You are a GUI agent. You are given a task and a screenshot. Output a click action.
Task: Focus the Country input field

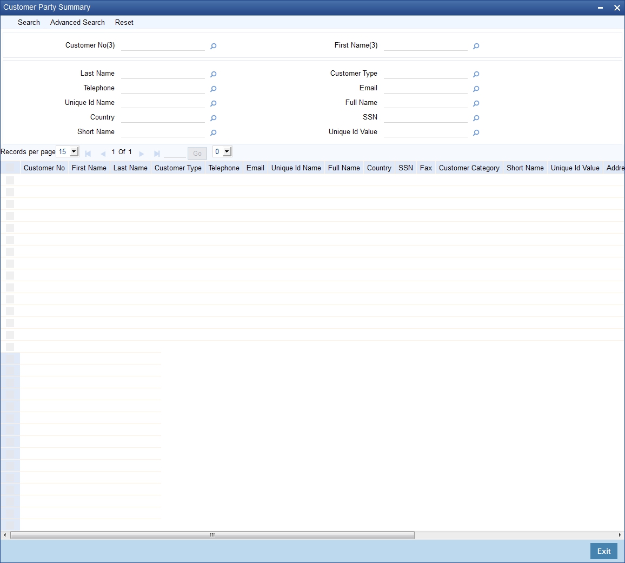[163, 117]
